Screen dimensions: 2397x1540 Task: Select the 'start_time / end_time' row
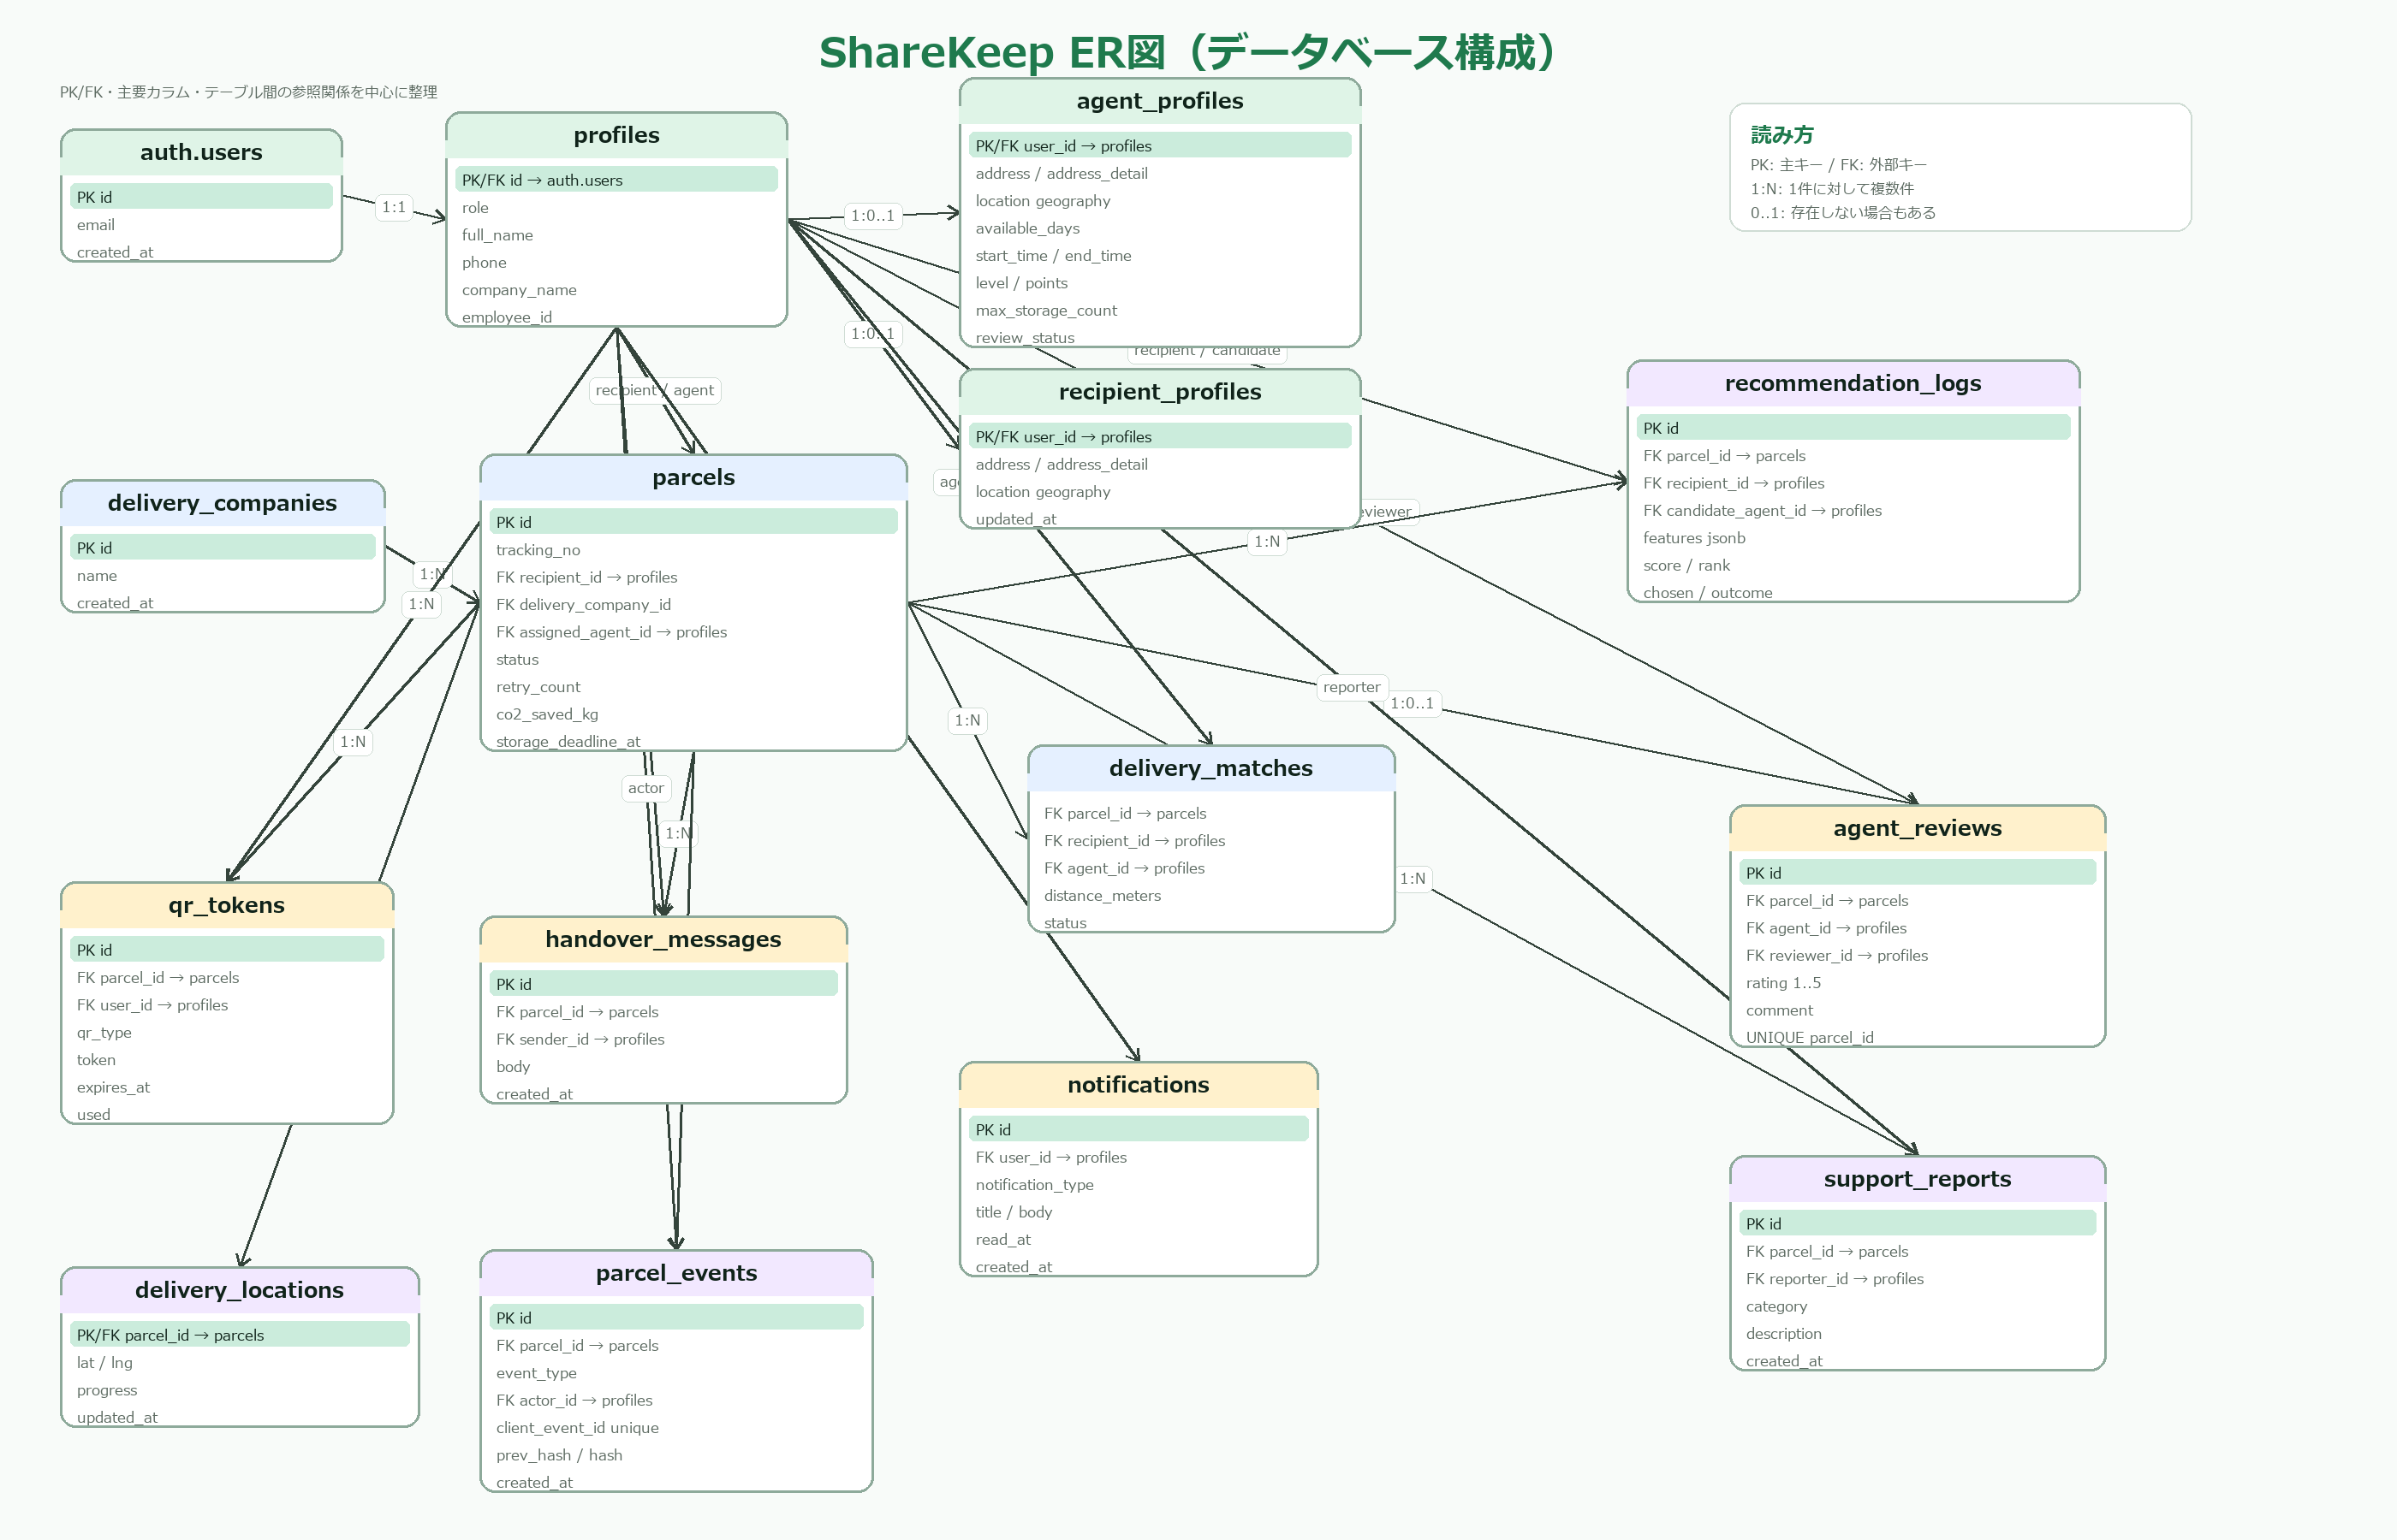click(1054, 256)
